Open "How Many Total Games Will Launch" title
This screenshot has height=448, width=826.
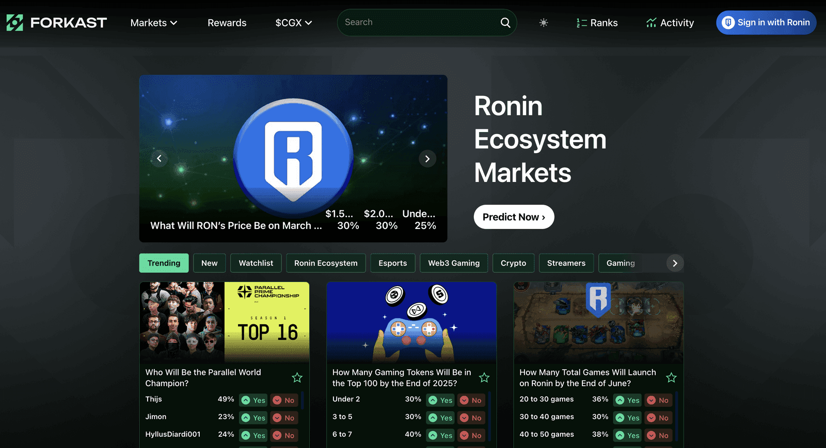(x=587, y=378)
